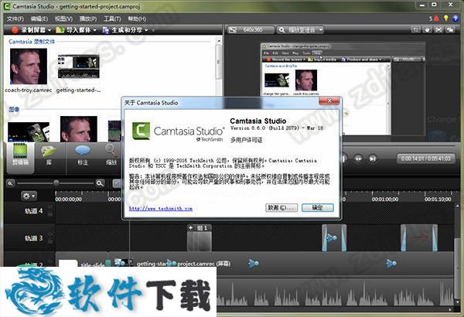Screen dimensions: 464x317
Task: Click the import media folder icon
Action: point(60,30)
